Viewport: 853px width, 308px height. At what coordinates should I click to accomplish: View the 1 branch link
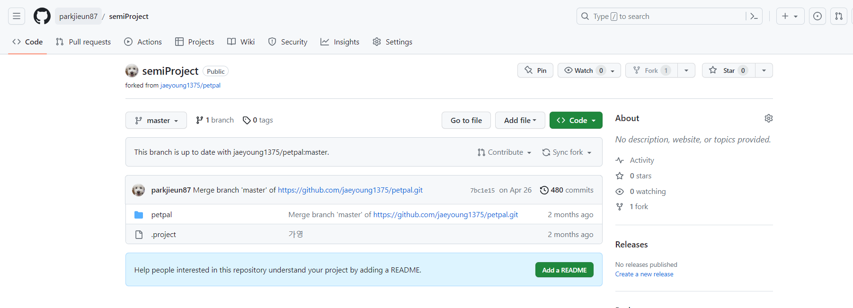pos(215,120)
